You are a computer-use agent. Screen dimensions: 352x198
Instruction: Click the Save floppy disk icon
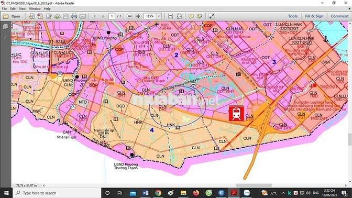pyautogui.click(x=66, y=16)
